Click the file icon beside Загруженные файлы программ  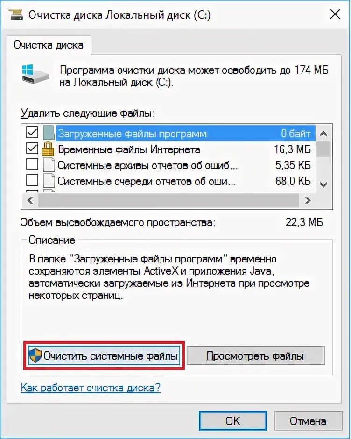[49, 133]
